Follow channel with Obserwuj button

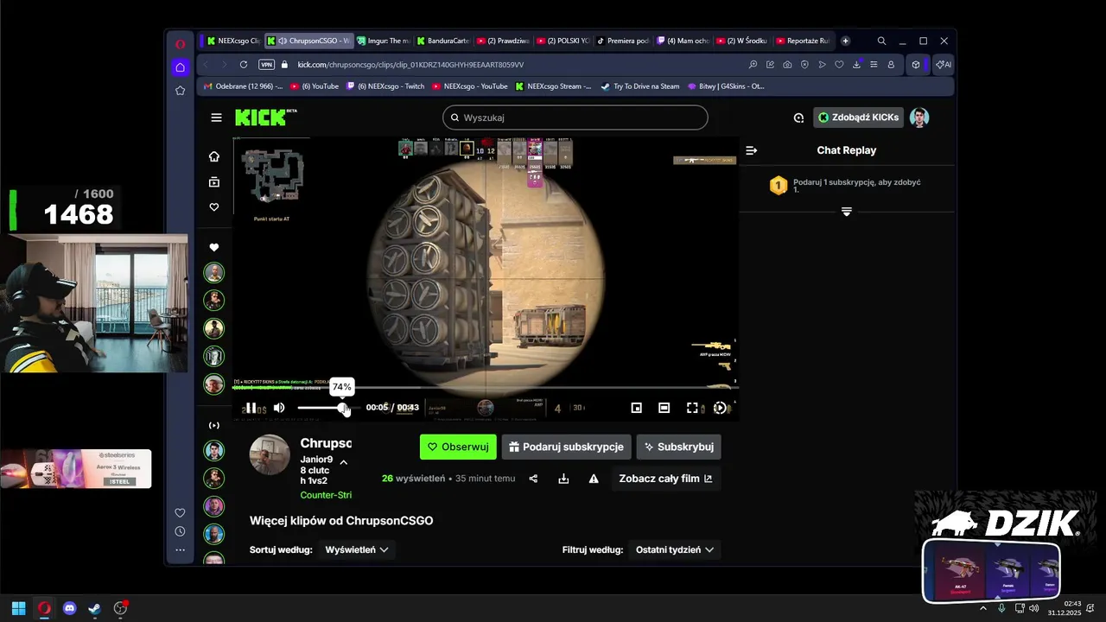pos(458,447)
